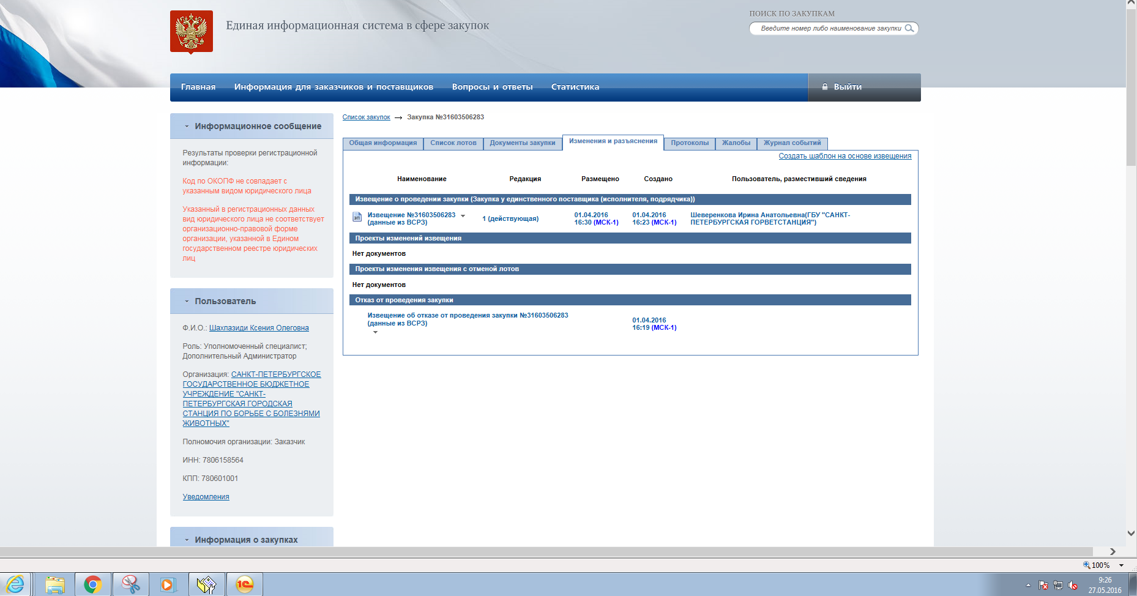1137x596 pixels.
Task: Open dropdown arrow under refusal notice link
Action: pyautogui.click(x=375, y=332)
